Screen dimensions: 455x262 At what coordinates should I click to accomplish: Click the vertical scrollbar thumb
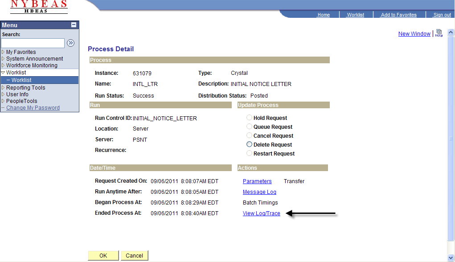(x=451, y=139)
